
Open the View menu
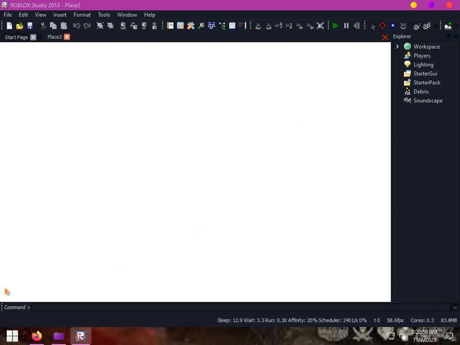click(40, 15)
